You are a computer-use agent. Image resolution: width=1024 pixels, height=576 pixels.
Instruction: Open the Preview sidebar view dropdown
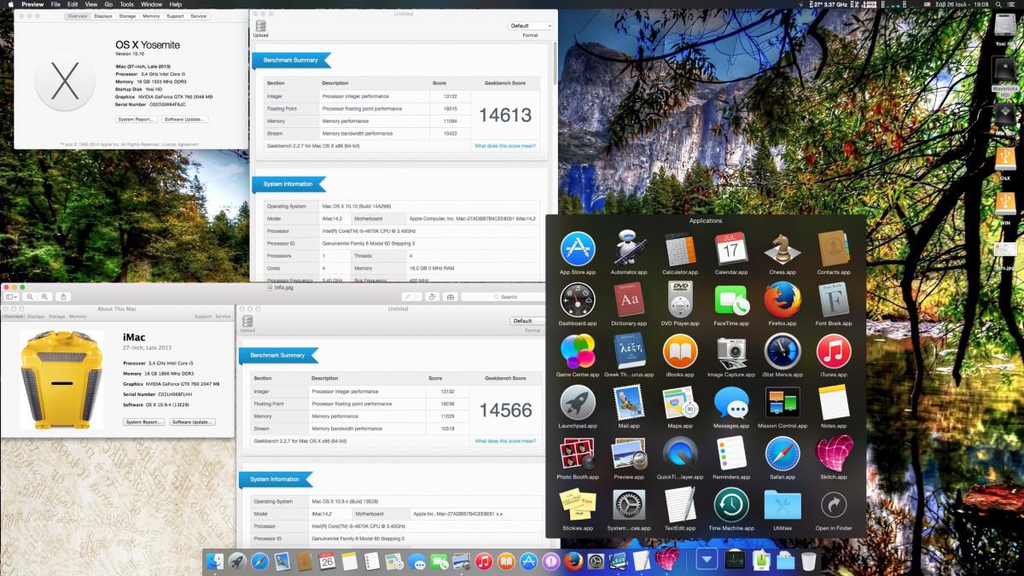click(x=11, y=297)
